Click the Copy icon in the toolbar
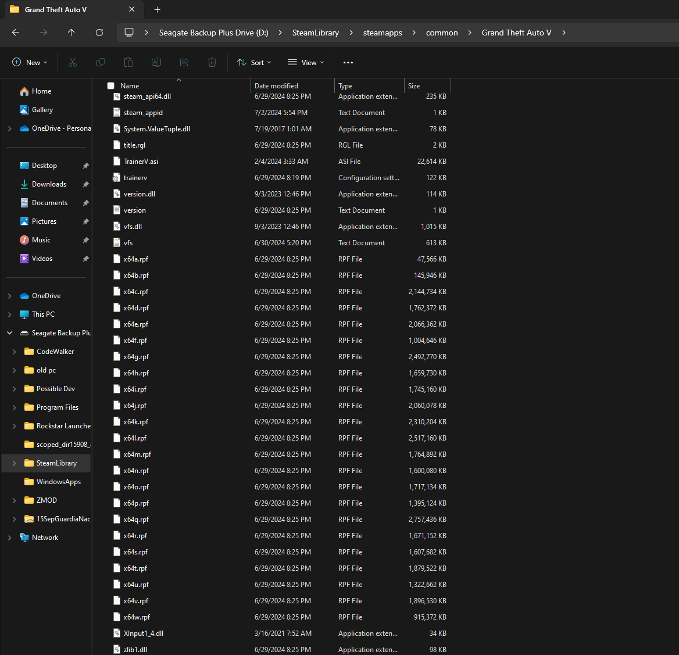This screenshot has height=655, width=679. [100, 62]
